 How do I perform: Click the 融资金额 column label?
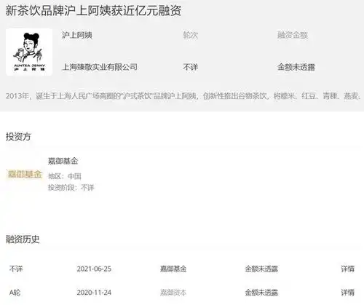(x=293, y=35)
